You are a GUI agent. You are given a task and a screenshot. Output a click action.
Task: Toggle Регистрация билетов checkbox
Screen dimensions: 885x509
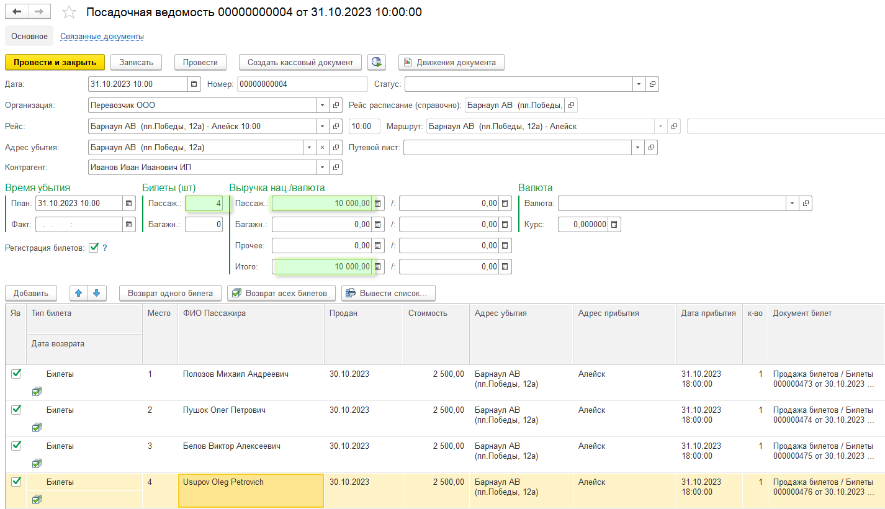click(x=94, y=248)
